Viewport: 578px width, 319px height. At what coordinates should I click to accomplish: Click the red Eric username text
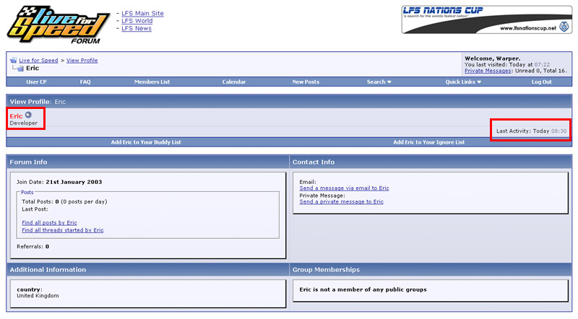pos(16,116)
